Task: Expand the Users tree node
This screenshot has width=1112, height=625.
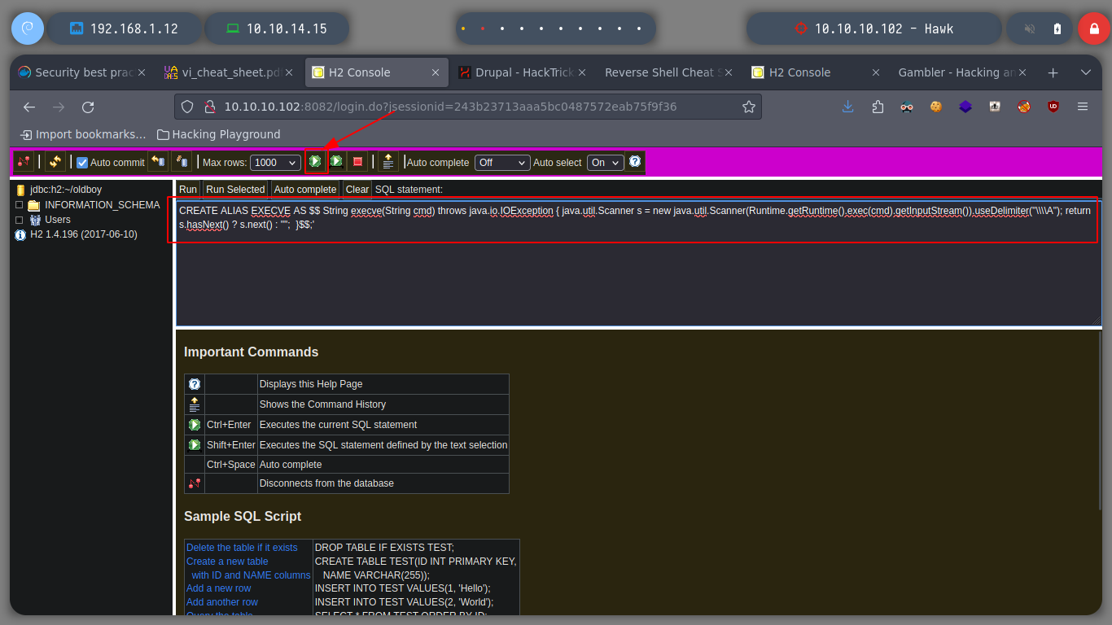Action: tap(20, 220)
